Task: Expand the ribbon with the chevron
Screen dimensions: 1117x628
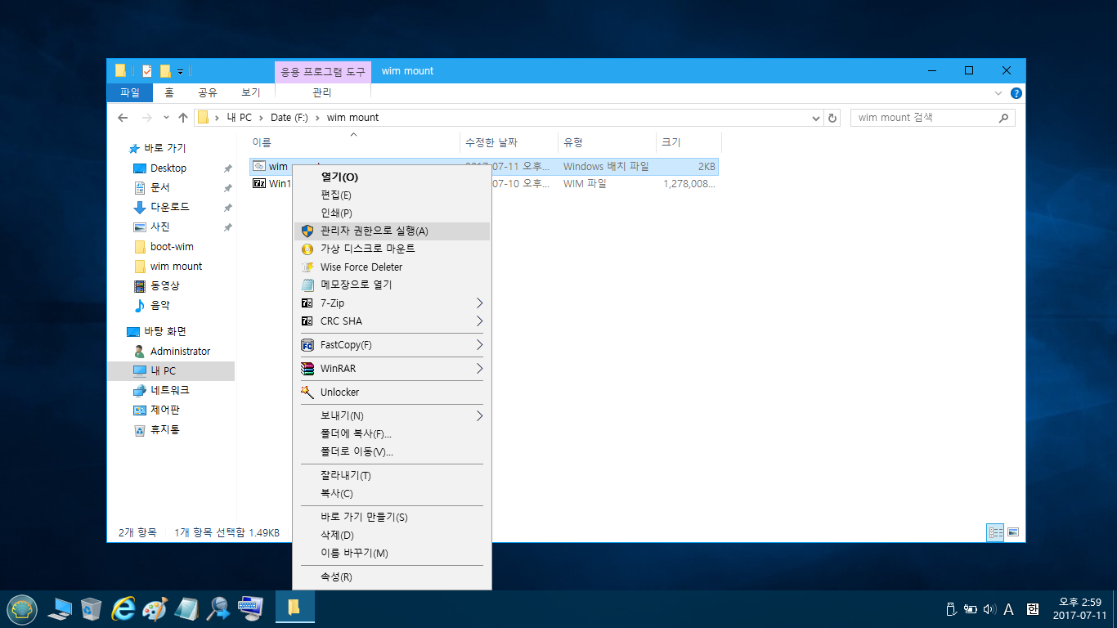Action: (x=998, y=93)
